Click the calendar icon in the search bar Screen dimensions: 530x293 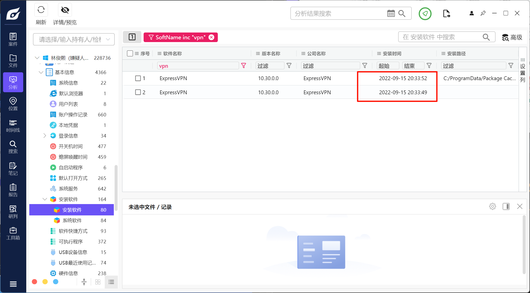tap(391, 14)
